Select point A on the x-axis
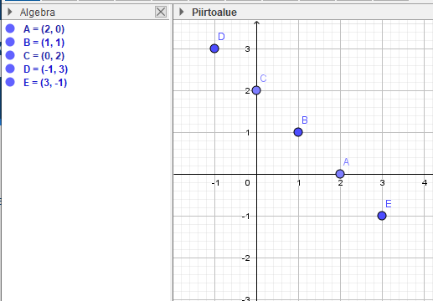433x301 pixels. tap(340, 174)
